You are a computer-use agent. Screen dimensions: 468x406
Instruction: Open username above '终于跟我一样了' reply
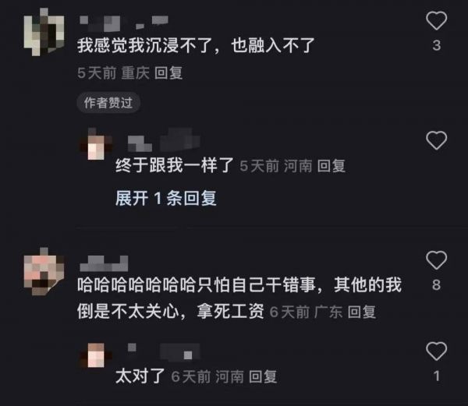click(164, 140)
